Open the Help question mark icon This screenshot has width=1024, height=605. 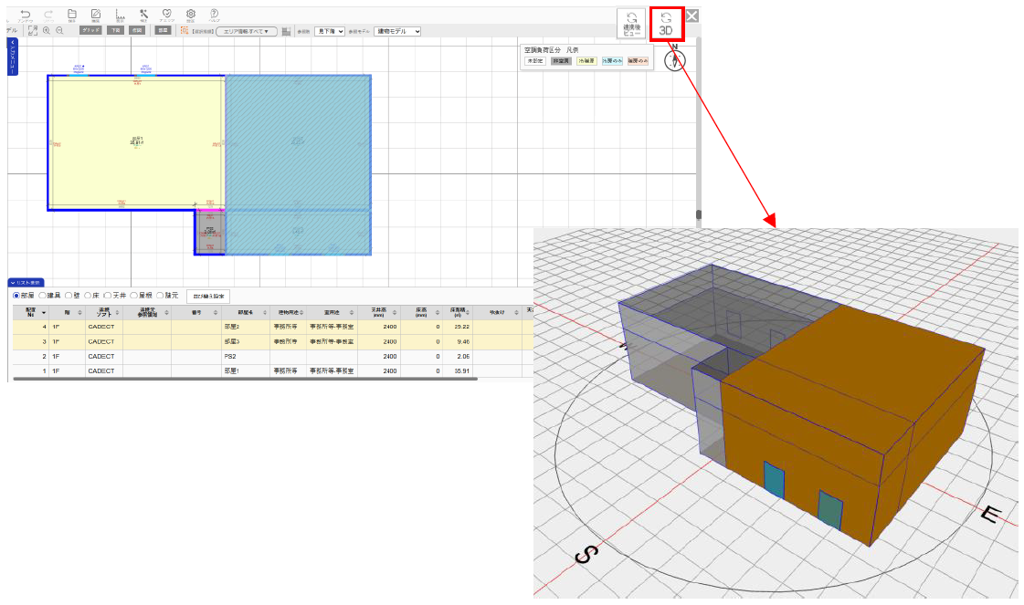pos(214,15)
